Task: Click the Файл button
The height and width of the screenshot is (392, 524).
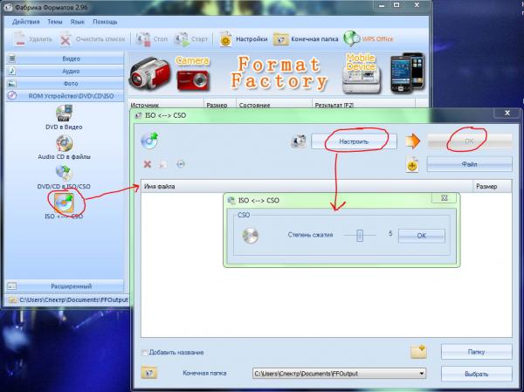Action: point(470,164)
